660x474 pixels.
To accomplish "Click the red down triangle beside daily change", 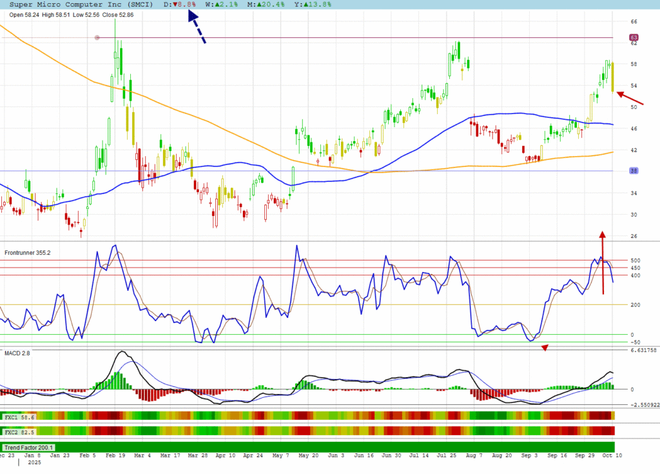I will pos(175,5).
